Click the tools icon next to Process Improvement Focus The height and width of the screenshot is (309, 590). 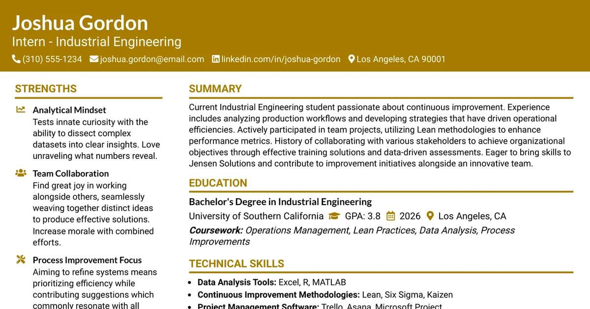[x=21, y=260]
